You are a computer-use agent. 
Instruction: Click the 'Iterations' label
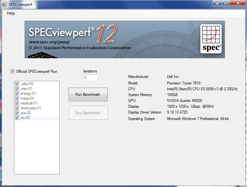tap(90, 71)
